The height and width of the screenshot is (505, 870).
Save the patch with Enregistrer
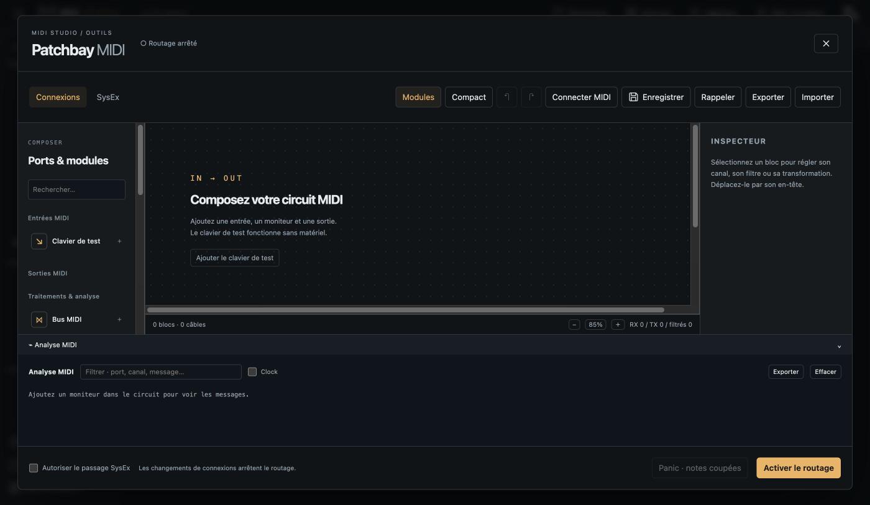(656, 97)
